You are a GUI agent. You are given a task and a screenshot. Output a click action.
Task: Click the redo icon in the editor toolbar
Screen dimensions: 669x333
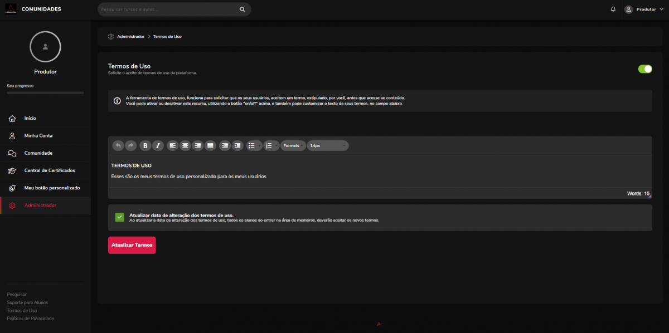tap(130, 145)
